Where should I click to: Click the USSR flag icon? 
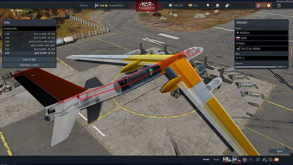pyautogui.click(x=238, y=38)
